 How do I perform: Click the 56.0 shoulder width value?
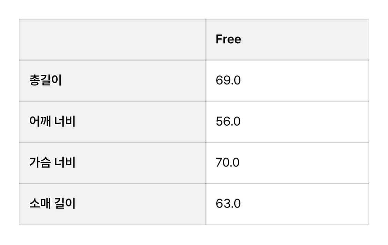coord(228,121)
